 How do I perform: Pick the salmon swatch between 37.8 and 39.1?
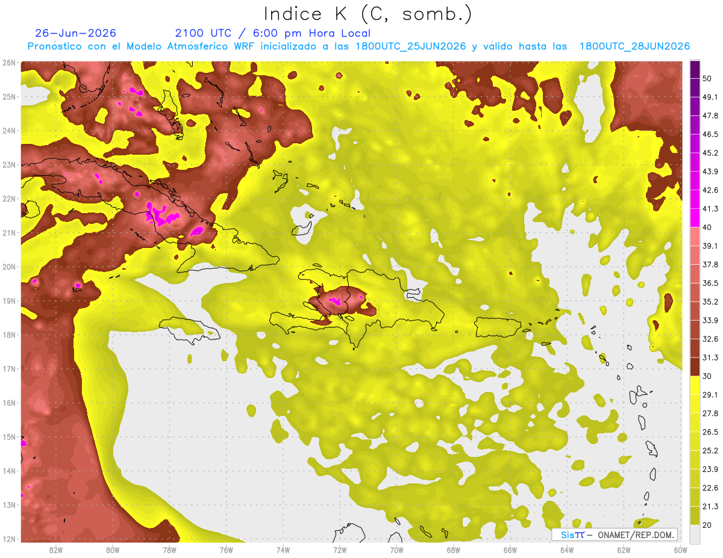click(695, 255)
